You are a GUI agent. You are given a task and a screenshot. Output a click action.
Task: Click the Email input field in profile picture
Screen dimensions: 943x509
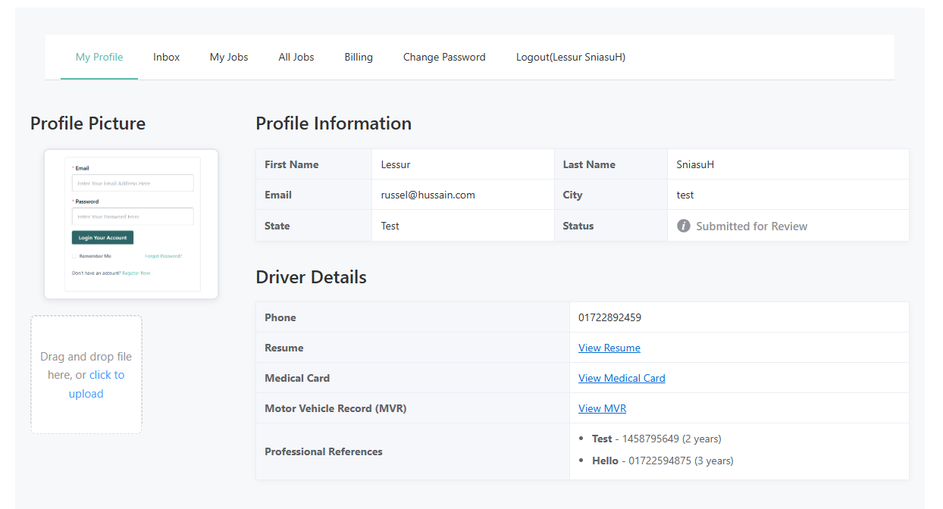133,183
